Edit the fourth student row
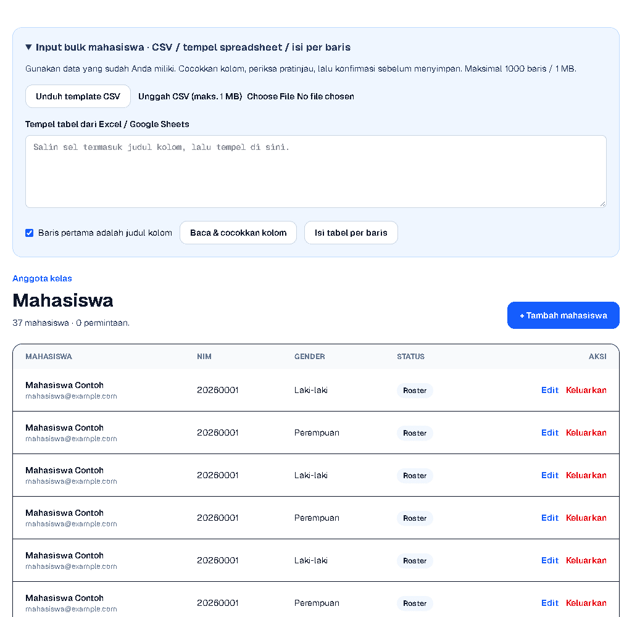 pyautogui.click(x=550, y=518)
